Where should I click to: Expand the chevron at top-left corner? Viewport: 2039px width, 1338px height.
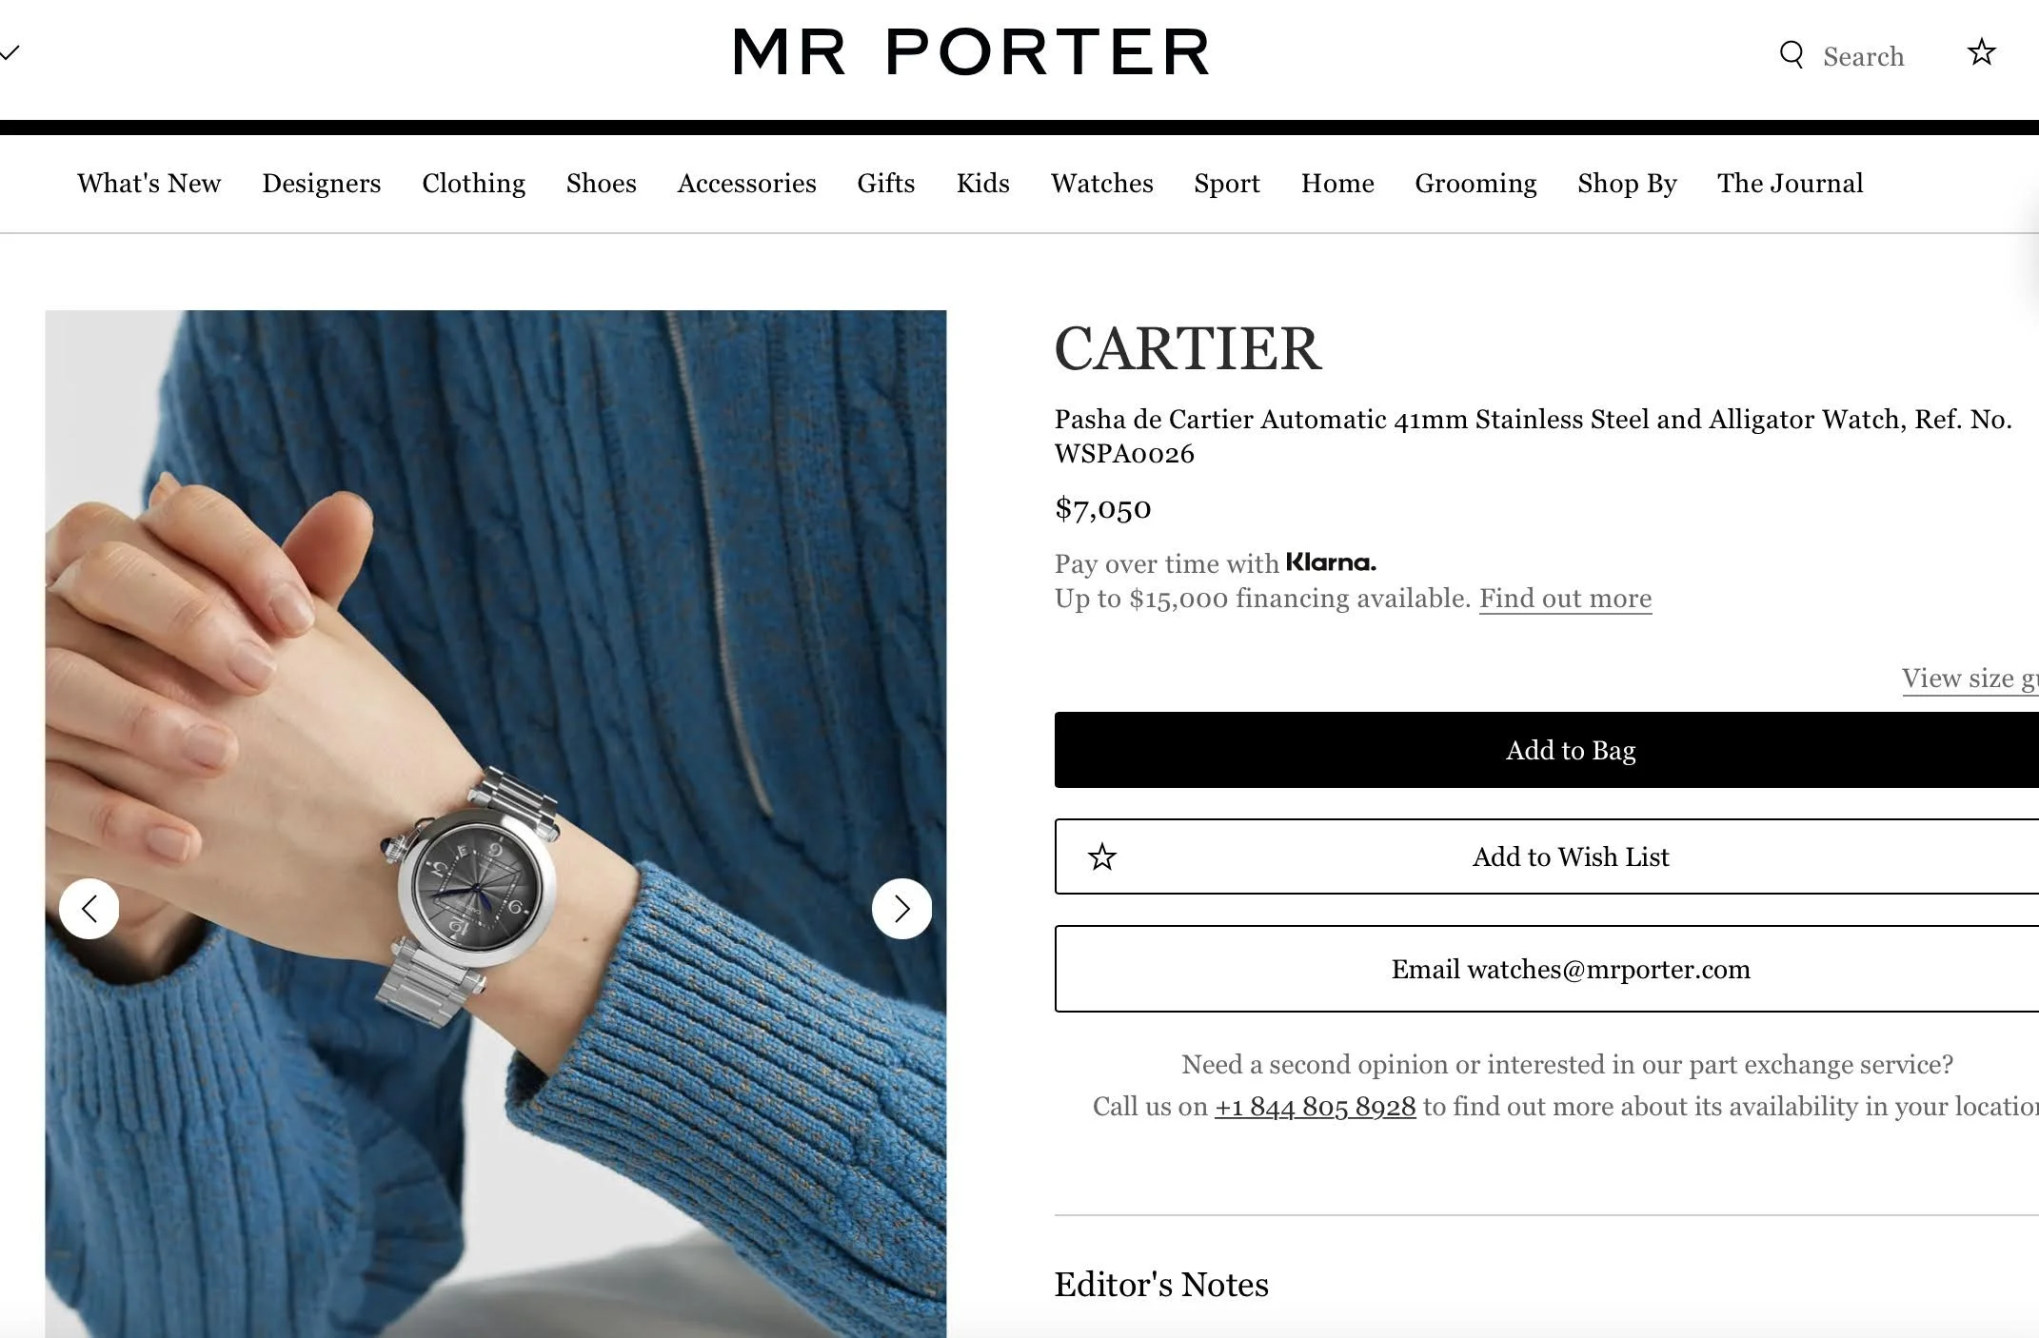(x=10, y=52)
